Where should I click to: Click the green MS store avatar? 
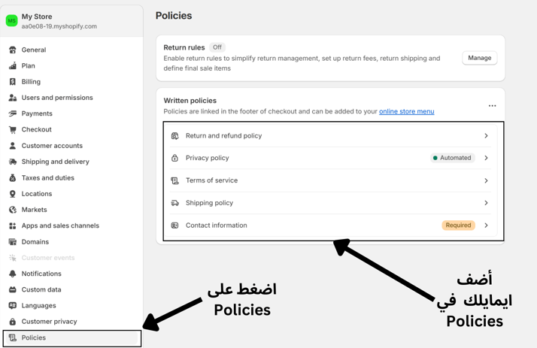tap(11, 21)
